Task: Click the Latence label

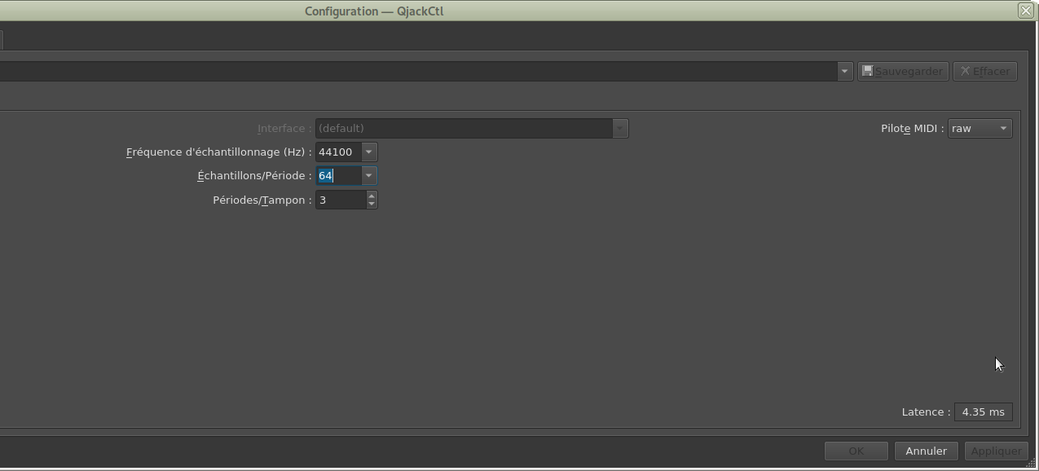Action: pos(926,412)
